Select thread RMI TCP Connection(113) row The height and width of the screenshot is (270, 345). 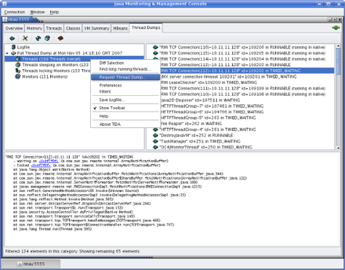[x=226, y=65]
